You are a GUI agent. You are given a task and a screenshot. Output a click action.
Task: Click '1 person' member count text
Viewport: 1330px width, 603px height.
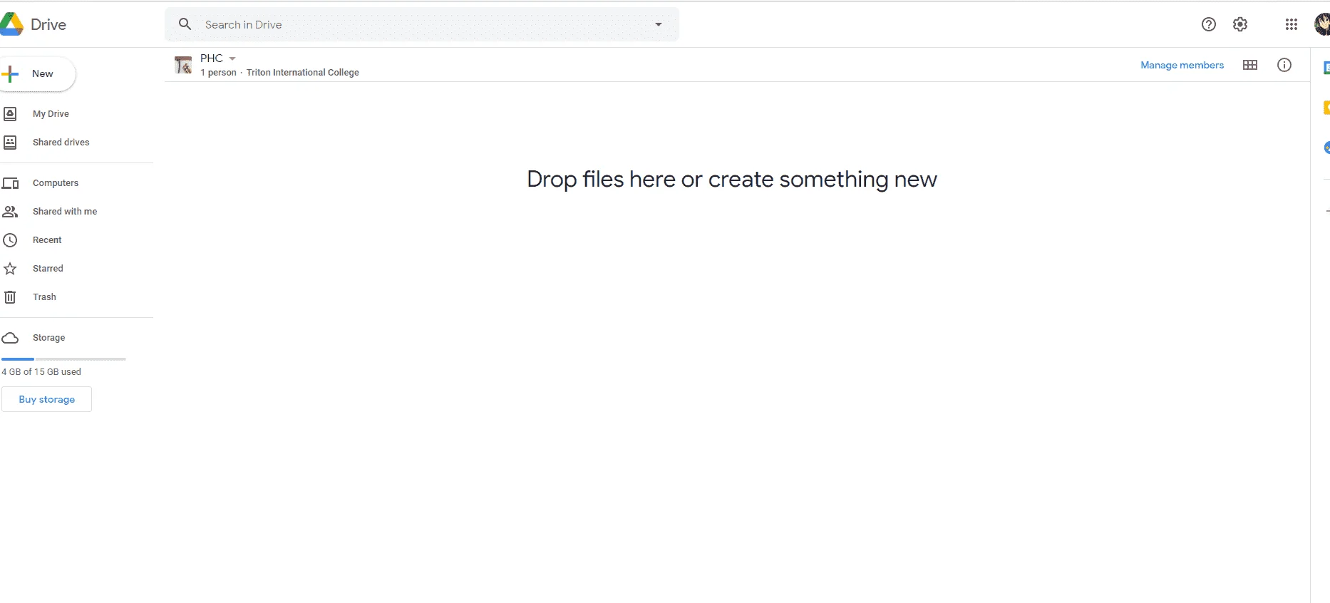218,73
